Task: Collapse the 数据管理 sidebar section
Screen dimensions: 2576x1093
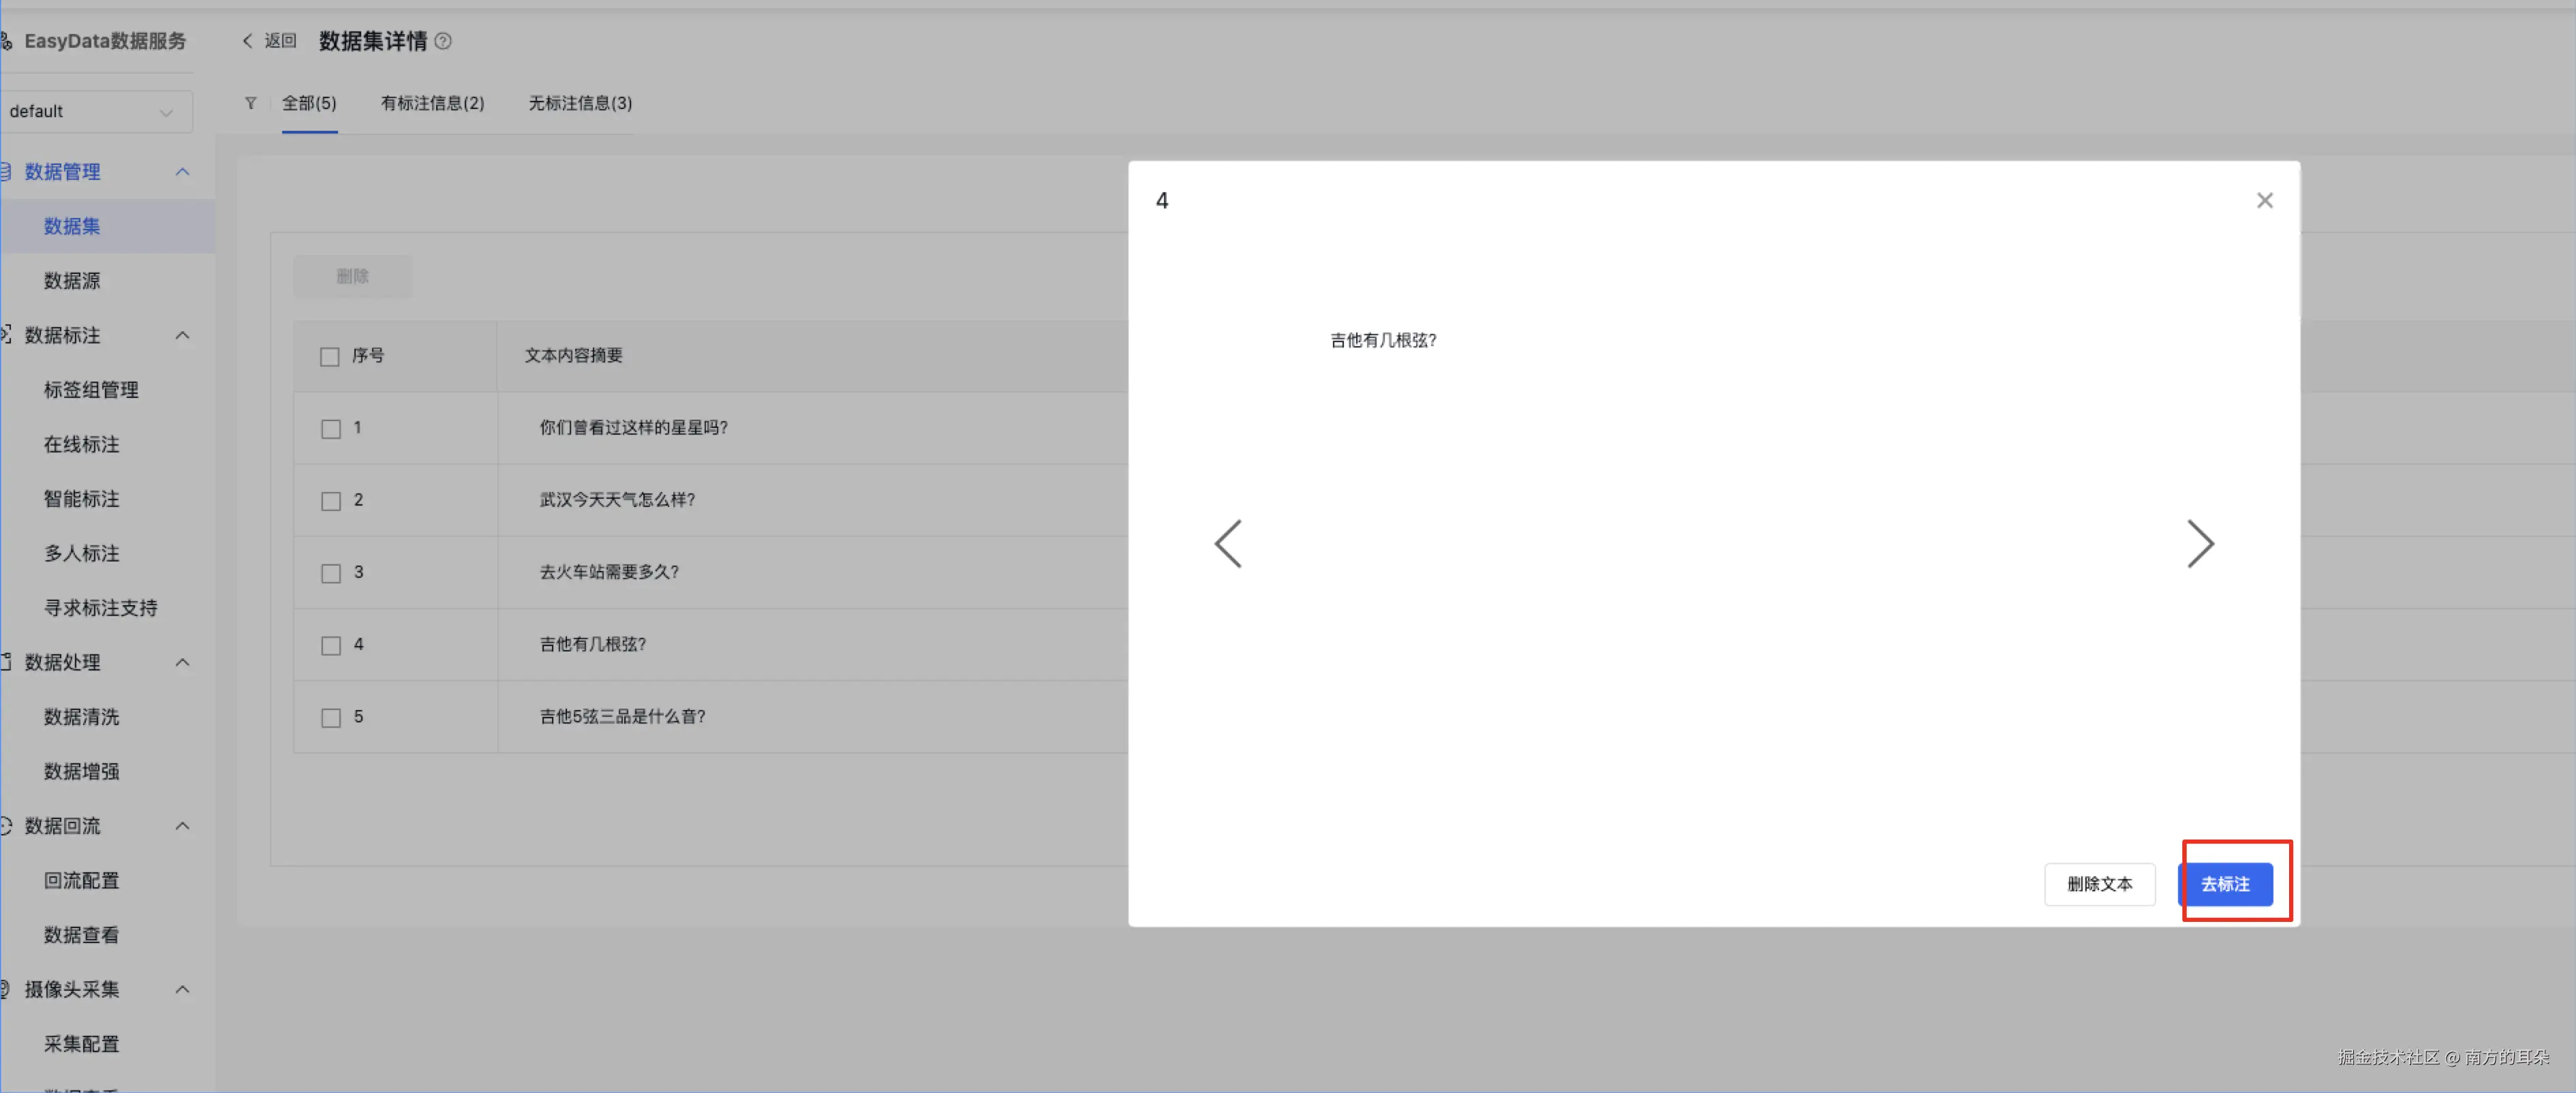Action: pyautogui.click(x=182, y=172)
